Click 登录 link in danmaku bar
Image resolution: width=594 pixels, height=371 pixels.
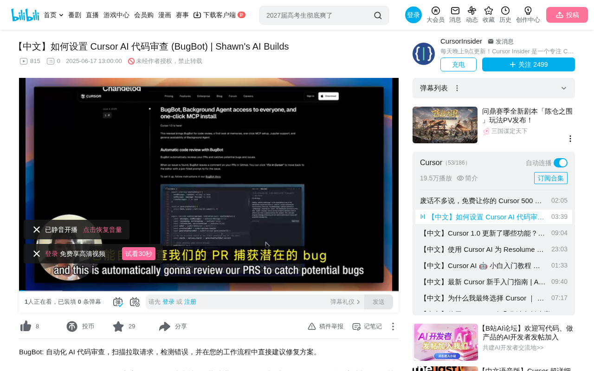pos(168,302)
